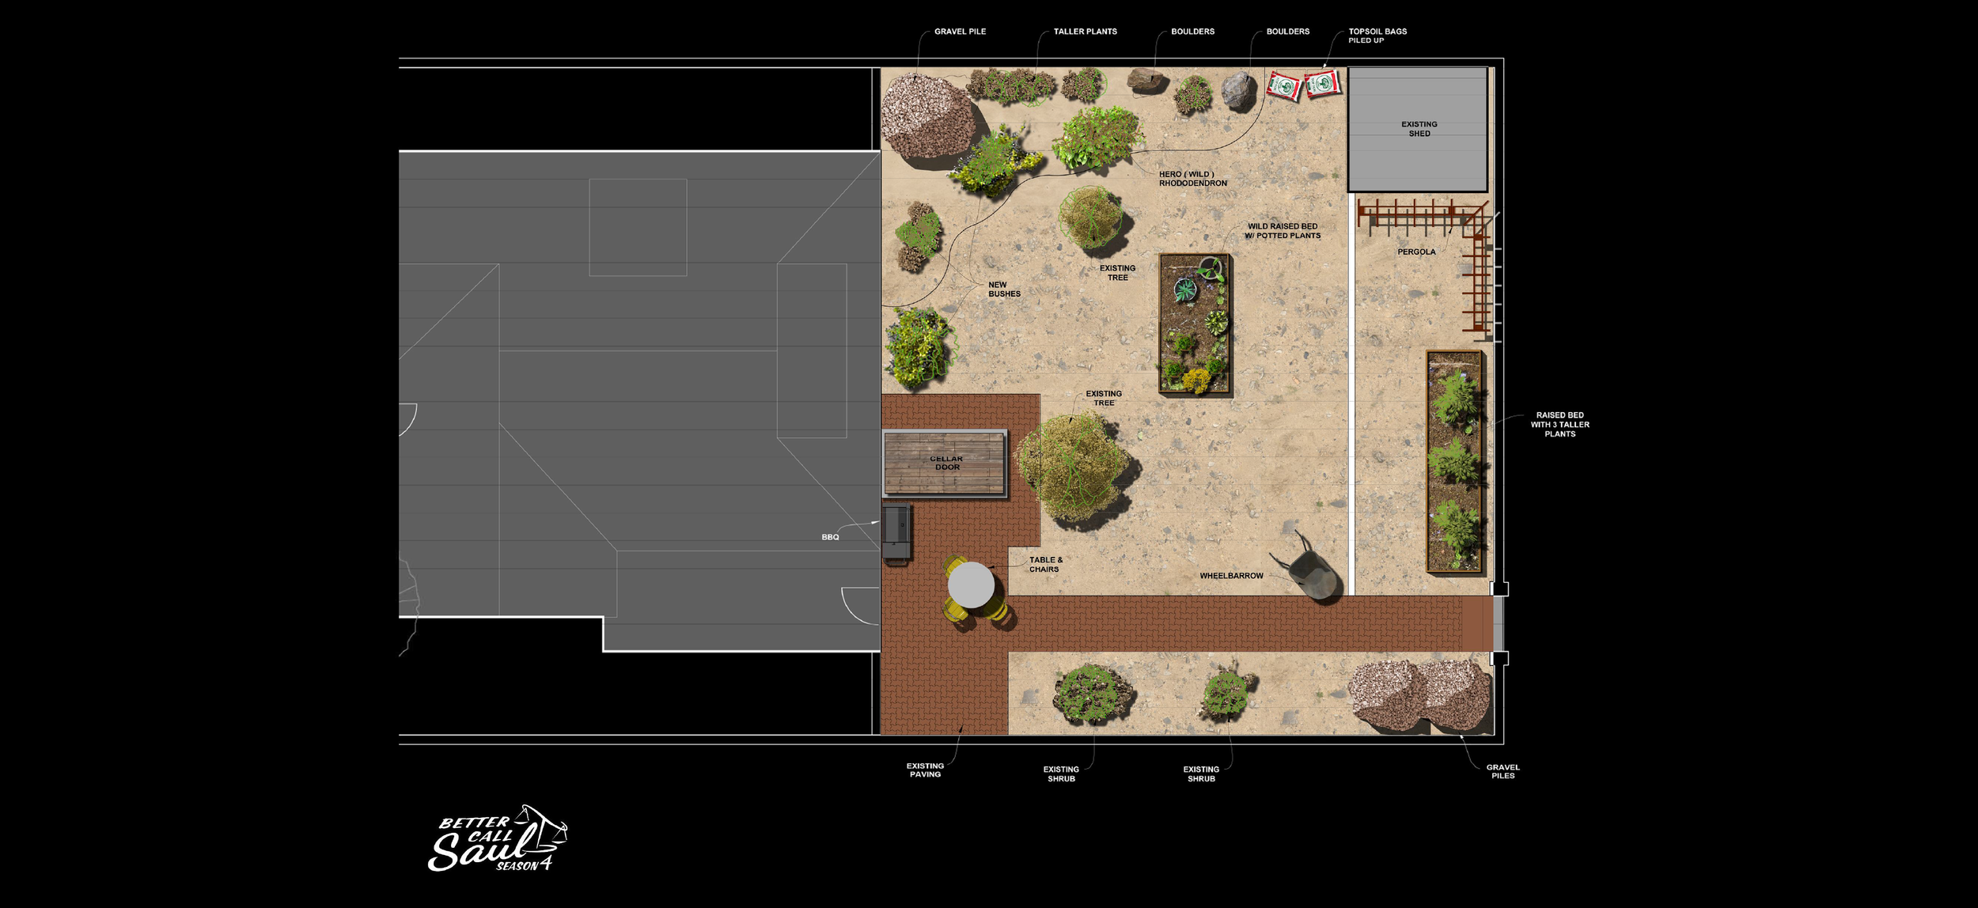Viewport: 1978px width, 908px height.
Task: Click the 'EXISTING PAVING' label below the plan
Action: tap(925, 770)
